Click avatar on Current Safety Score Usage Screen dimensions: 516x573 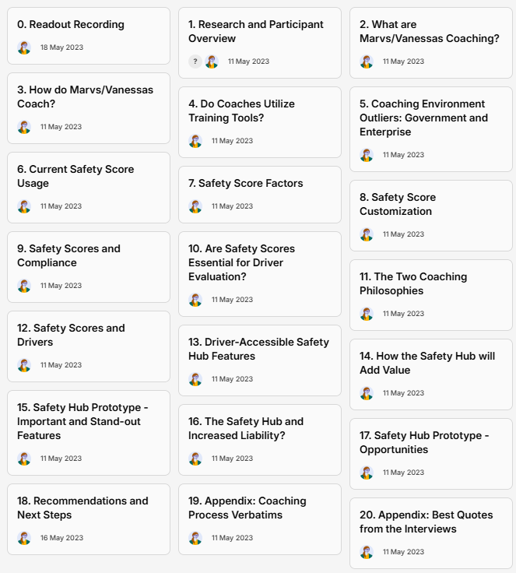tap(24, 206)
